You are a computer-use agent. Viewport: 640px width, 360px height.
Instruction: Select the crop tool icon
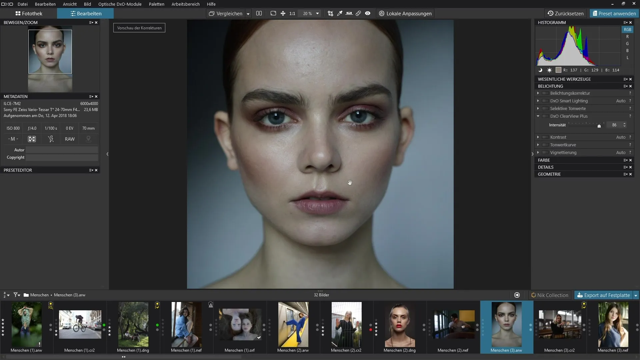[x=330, y=13]
